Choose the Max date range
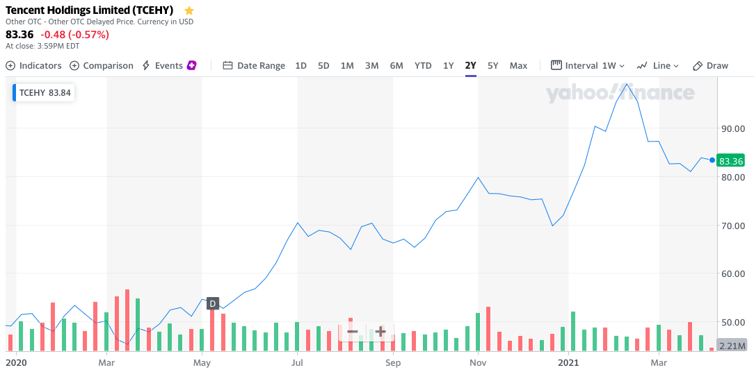754x379 pixels. [x=518, y=66]
